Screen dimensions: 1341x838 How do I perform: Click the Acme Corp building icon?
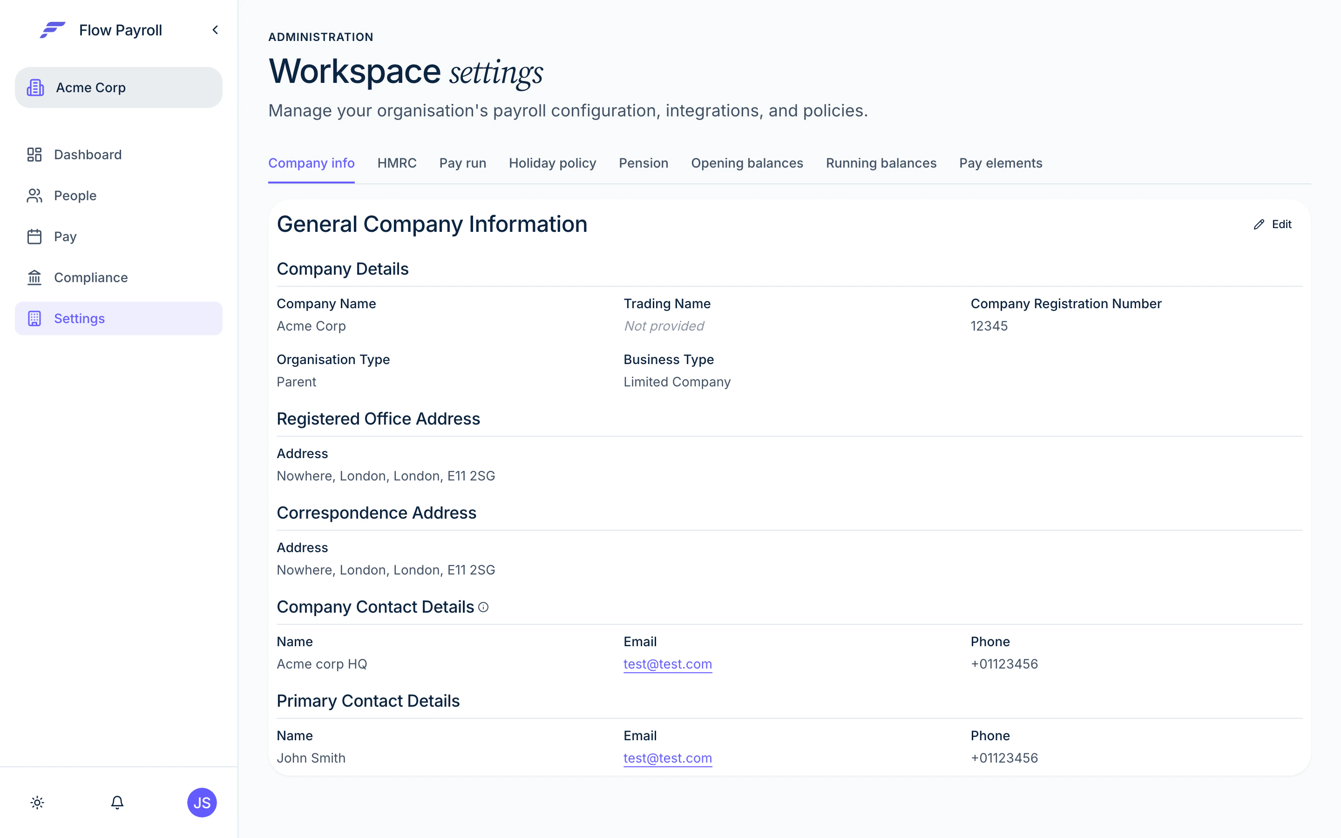(x=35, y=88)
